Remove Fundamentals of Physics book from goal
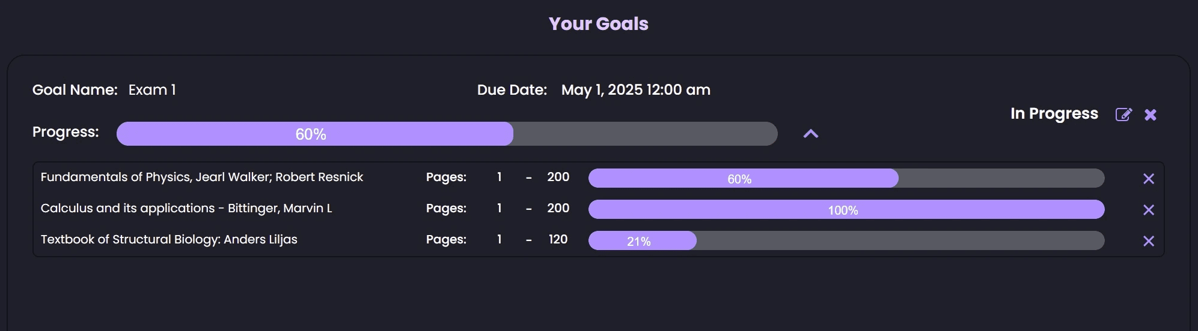 1149,179
